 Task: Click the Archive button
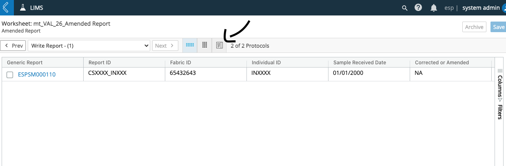[x=474, y=27]
